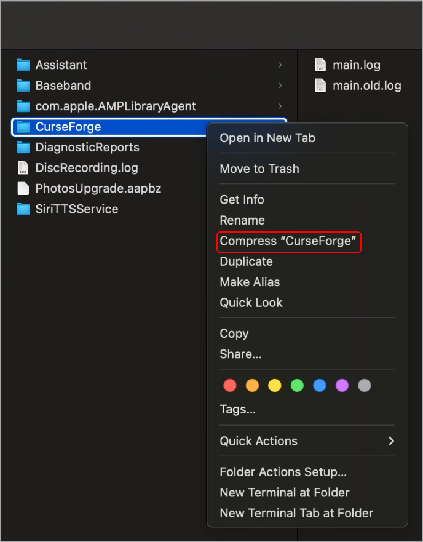Screen dimensions: 423x542
Task: Select the main.old.log file name
Action: [x=367, y=86]
